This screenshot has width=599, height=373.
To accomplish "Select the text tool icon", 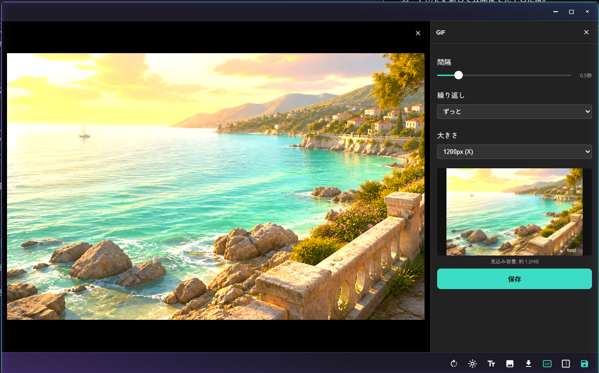I will click(x=491, y=364).
